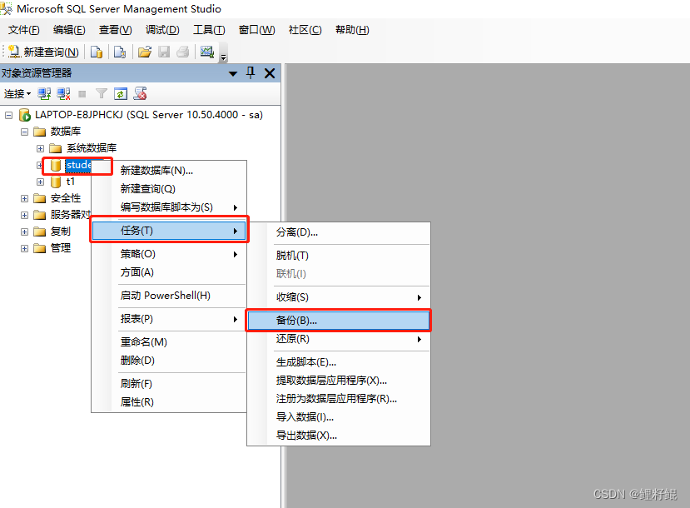Click the activity monitor toolbar icon
This screenshot has width=690, height=508.
pyautogui.click(x=206, y=52)
